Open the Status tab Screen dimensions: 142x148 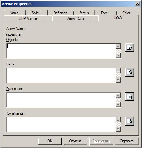pos(84,13)
